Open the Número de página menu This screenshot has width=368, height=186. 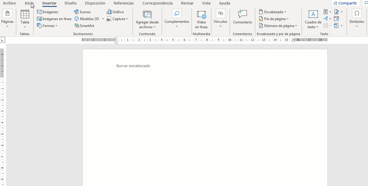pos(278,25)
